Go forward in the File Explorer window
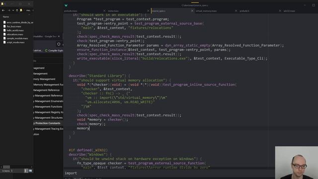 click(x=9, y=10)
